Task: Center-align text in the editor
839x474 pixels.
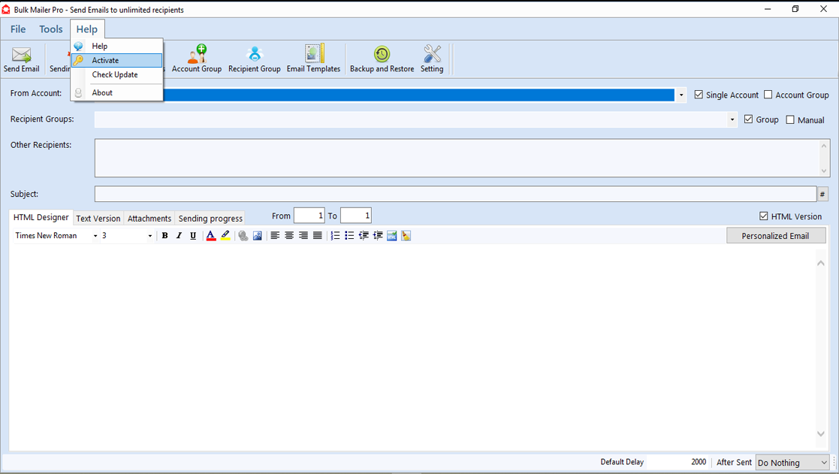Action: 289,235
